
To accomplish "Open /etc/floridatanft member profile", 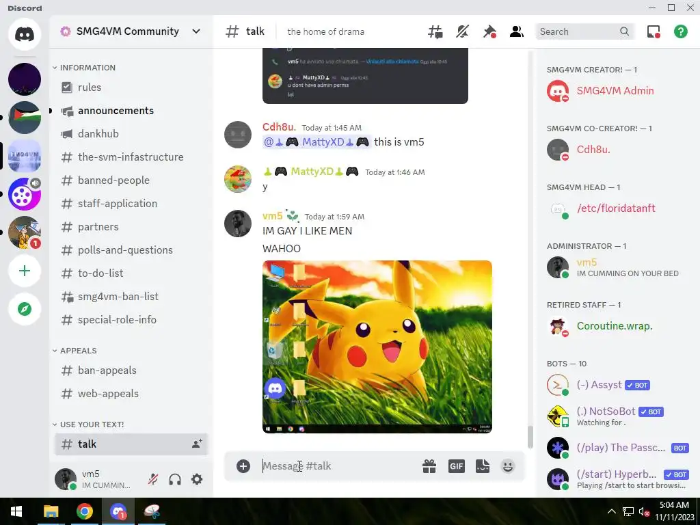I will tap(618, 208).
